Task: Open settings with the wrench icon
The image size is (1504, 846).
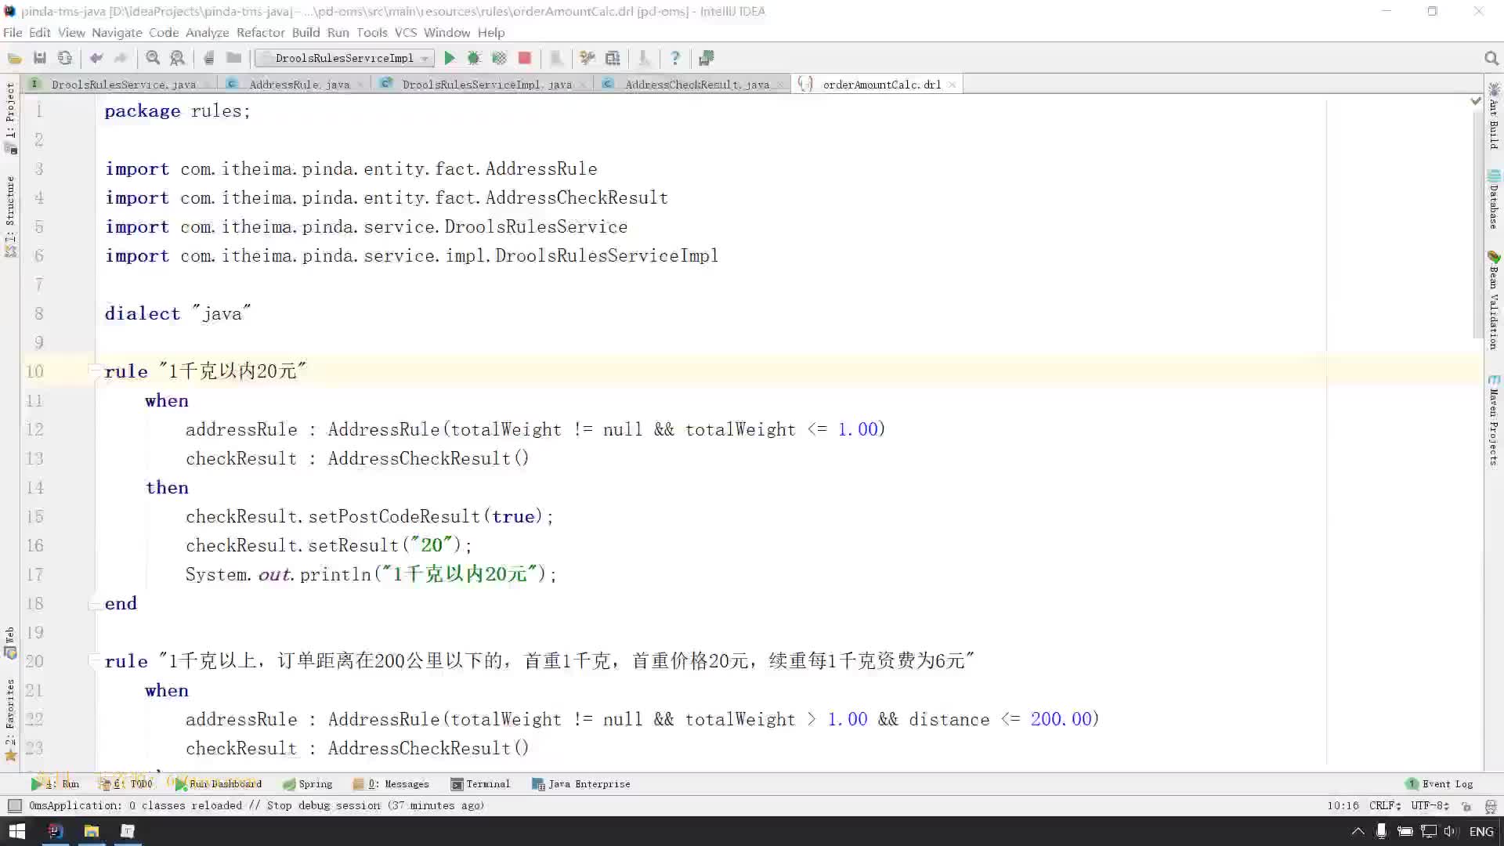Action: click(587, 58)
